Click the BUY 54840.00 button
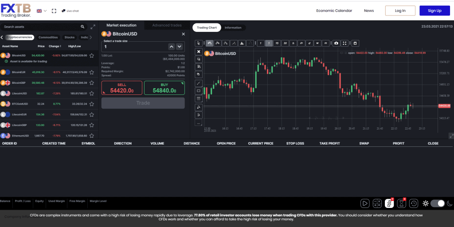Screen dimensions: 454x227 click(164, 88)
